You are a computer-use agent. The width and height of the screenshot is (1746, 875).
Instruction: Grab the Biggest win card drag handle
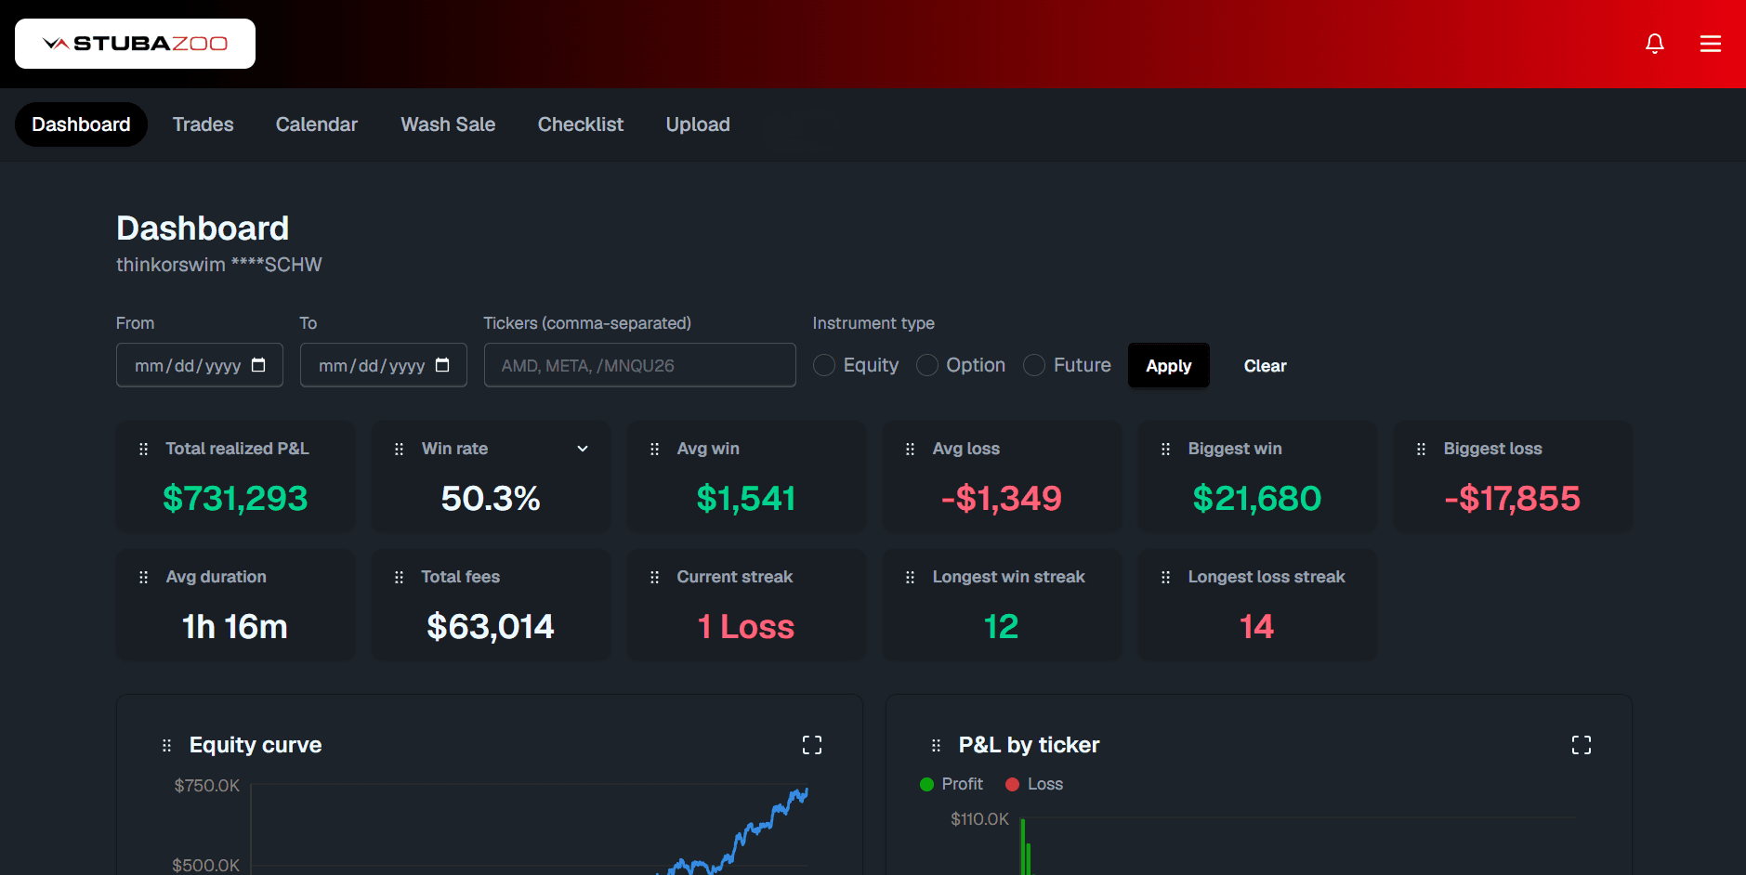(1165, 449)
